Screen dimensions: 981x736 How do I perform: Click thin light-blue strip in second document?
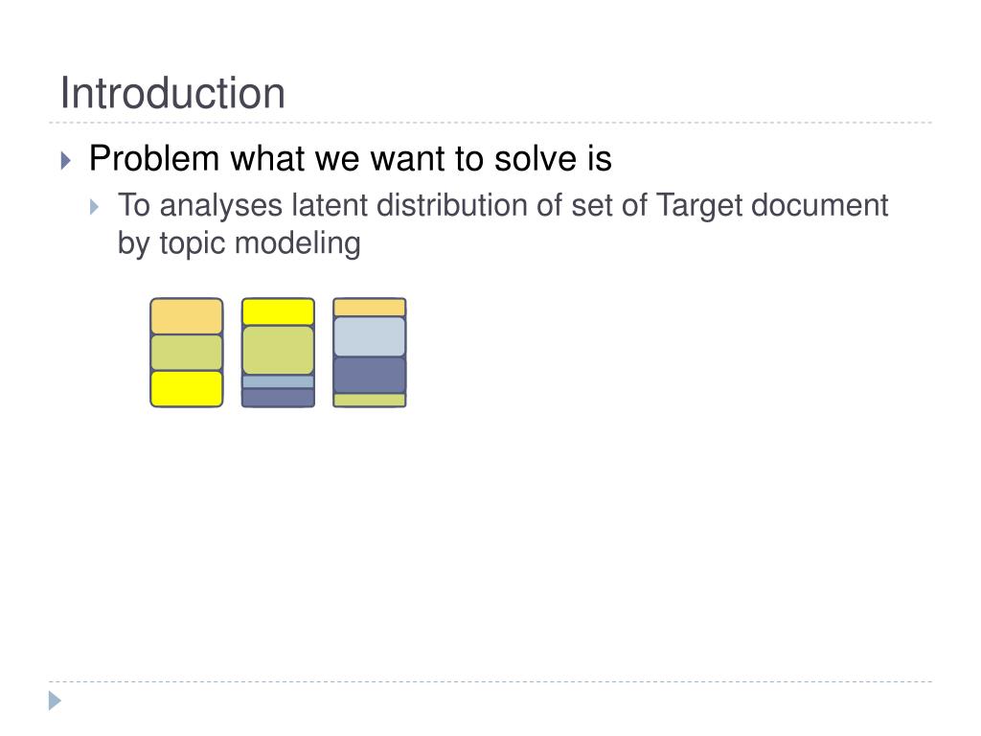point(278,381)
